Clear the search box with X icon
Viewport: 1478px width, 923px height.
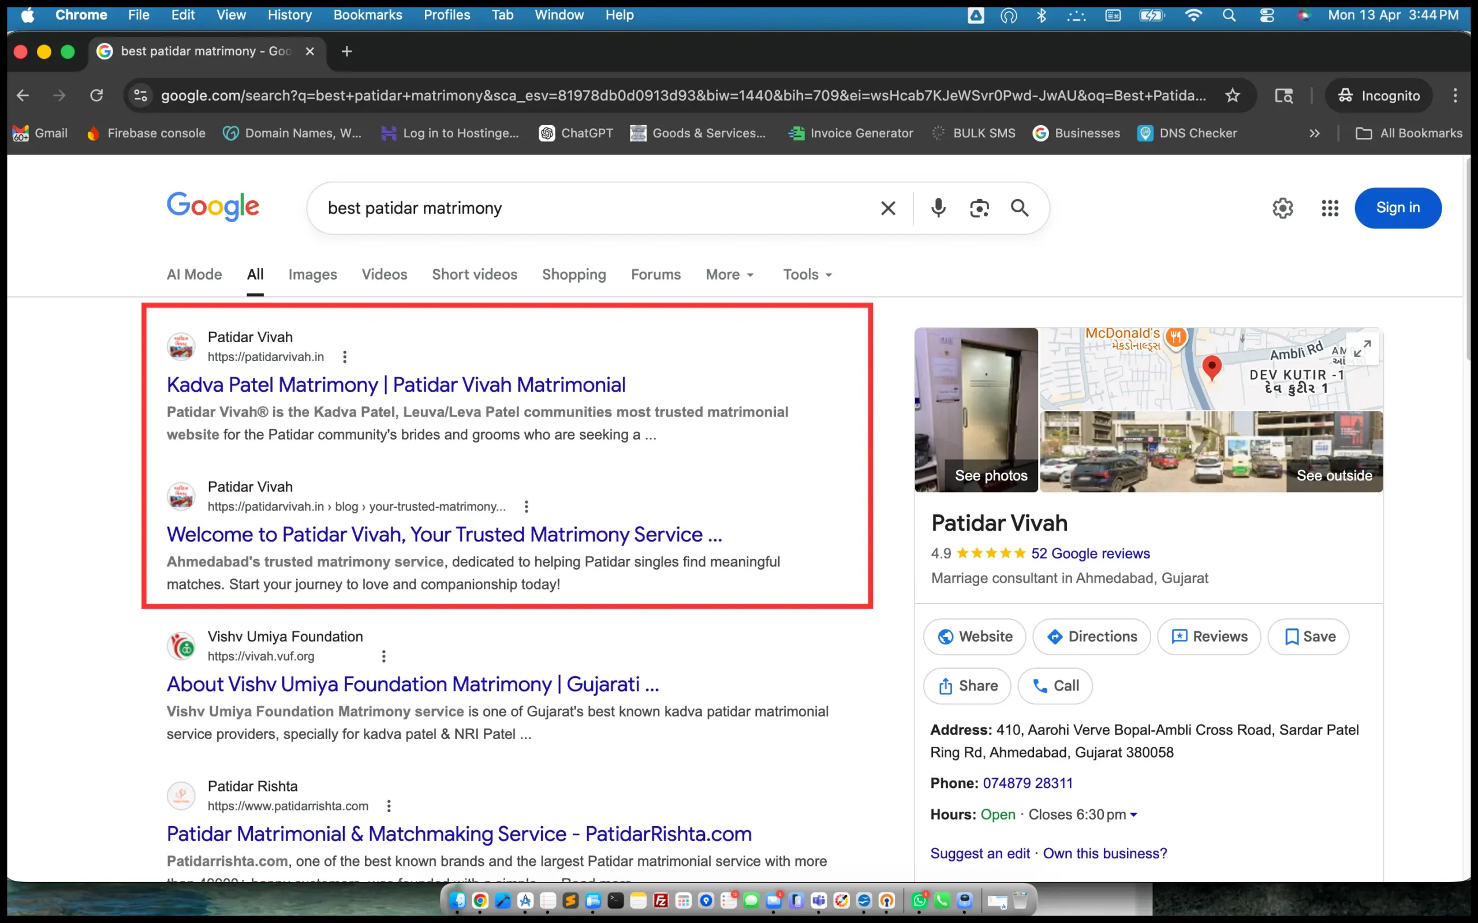coord(888,208)
